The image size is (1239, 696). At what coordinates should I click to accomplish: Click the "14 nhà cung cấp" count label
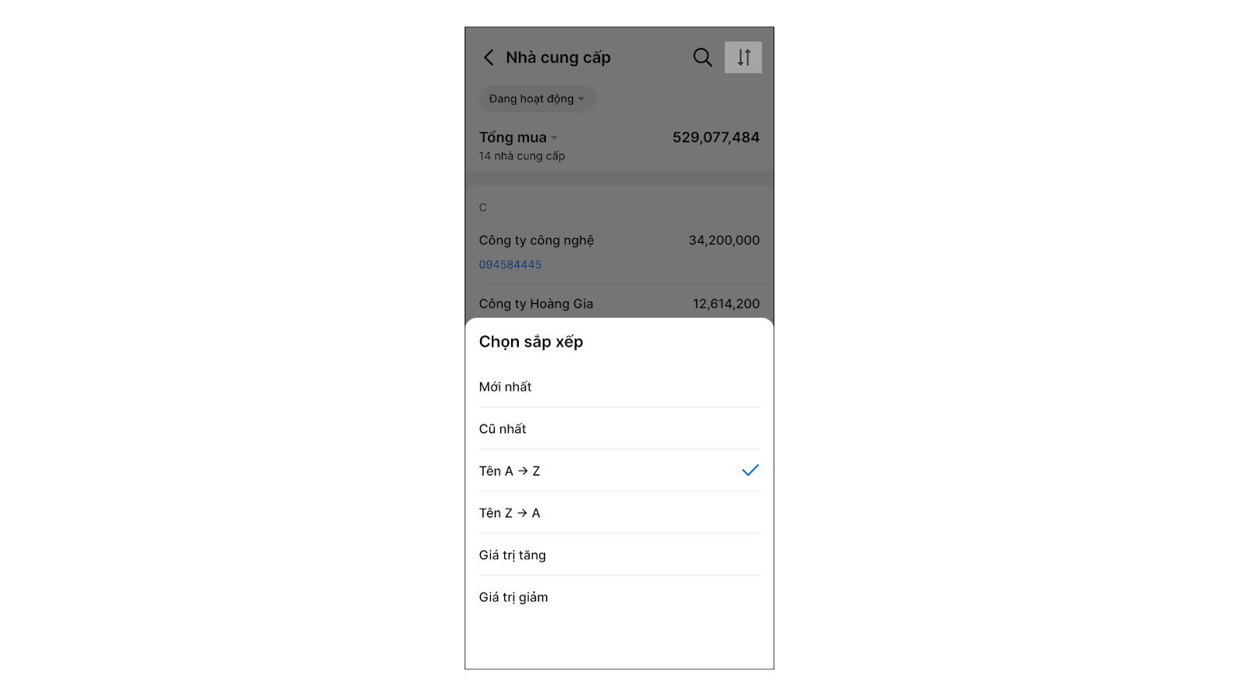522,156
